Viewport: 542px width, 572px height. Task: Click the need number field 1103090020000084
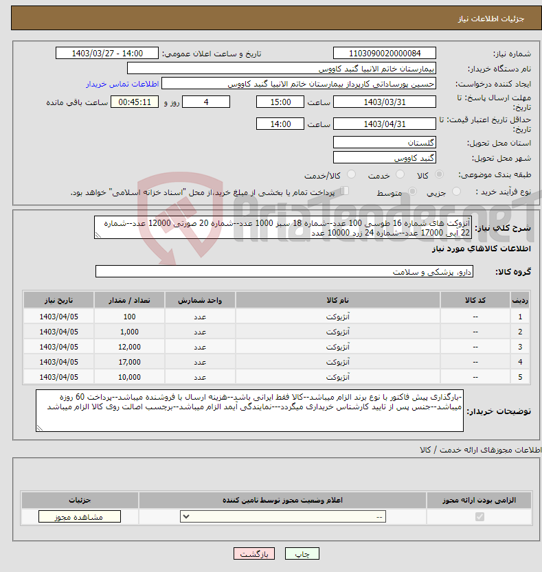coord(385,54)
